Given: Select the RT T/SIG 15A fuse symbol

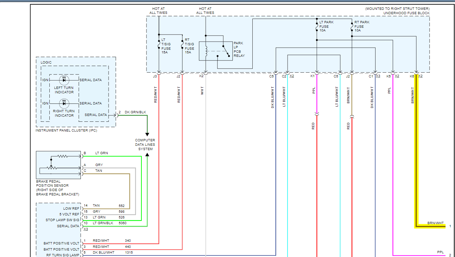Looking at the screenshot, I should [x=182, y=44].
